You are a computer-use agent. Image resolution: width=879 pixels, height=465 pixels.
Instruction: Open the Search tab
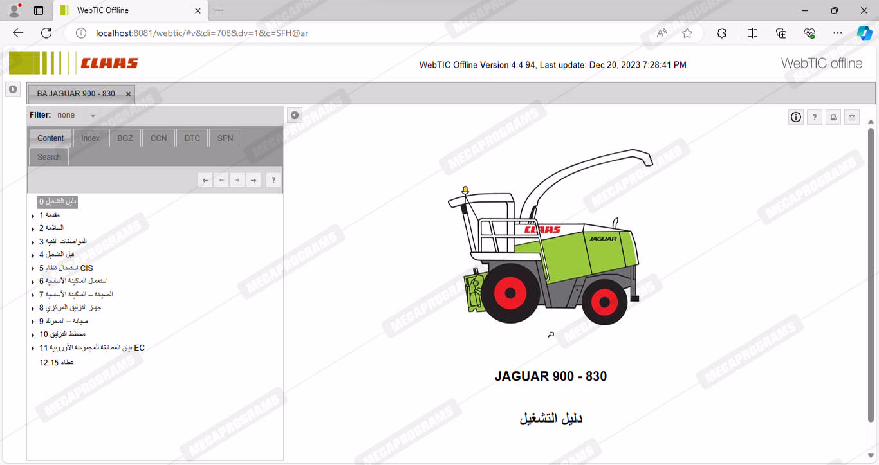coord(49,157)
